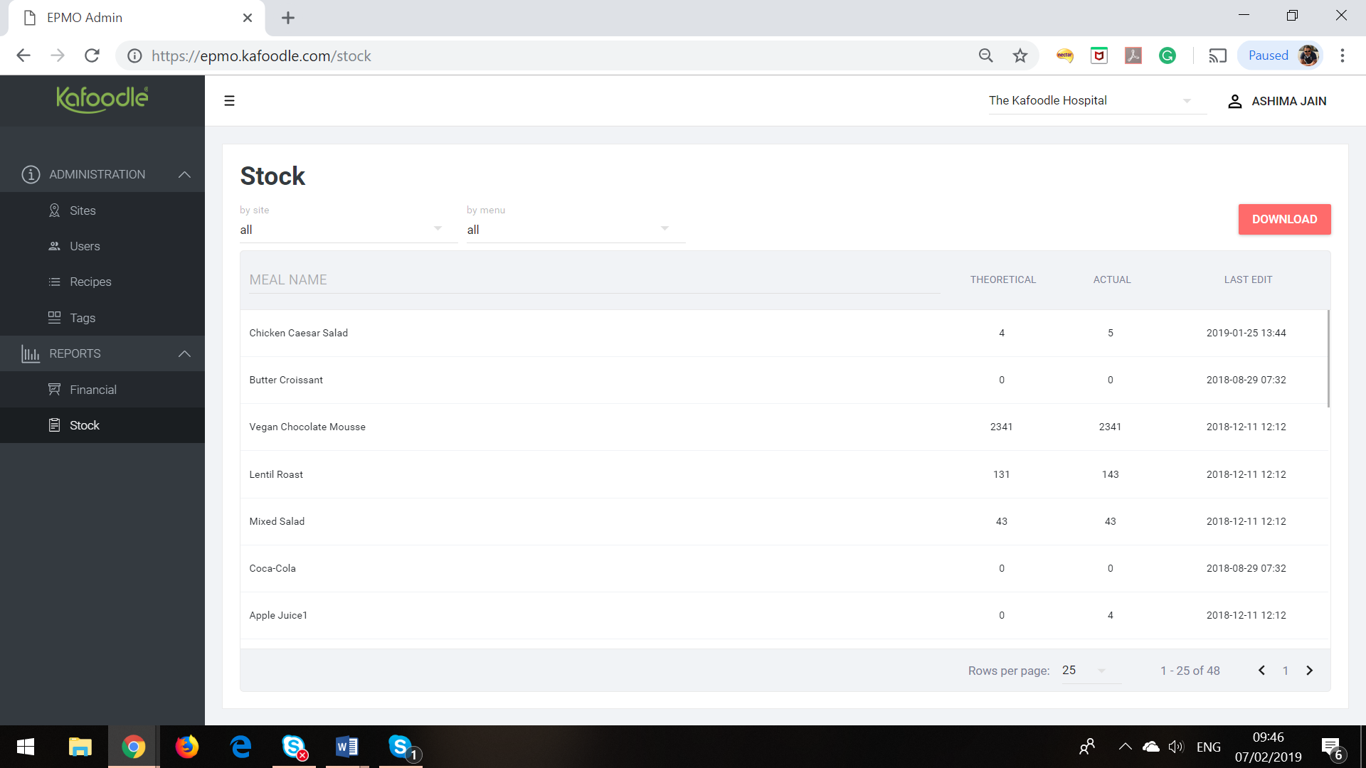Screen dimensions: 1366x768
Task: Click the McAfee extension icon
Action: [1099, 55]
